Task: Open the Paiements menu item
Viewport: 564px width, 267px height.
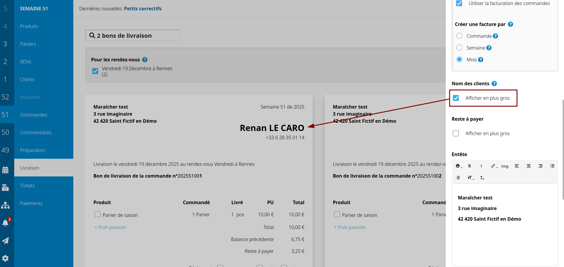Action: pos(31,203)
